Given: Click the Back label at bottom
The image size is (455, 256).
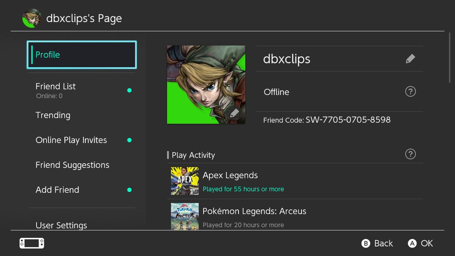Looking at the screenshot, I should (383, 243).
